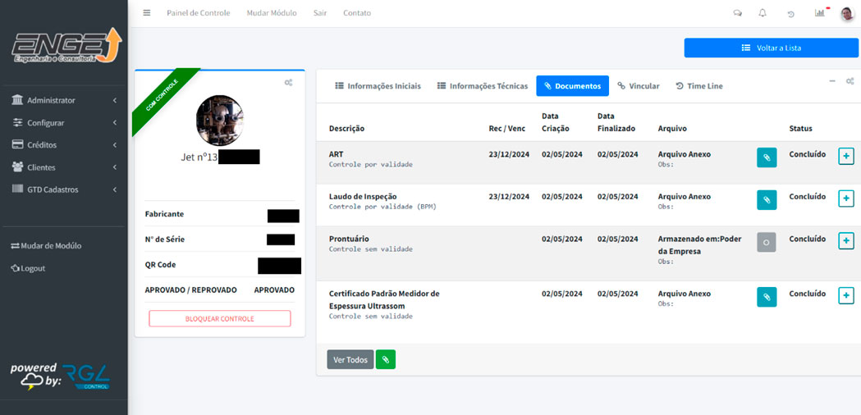Click the history clock icon in header
Image resolution: width=861 pixels, height=415 pixels.
(790, 14)
